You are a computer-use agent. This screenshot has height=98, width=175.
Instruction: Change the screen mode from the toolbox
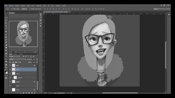point(6,78)
